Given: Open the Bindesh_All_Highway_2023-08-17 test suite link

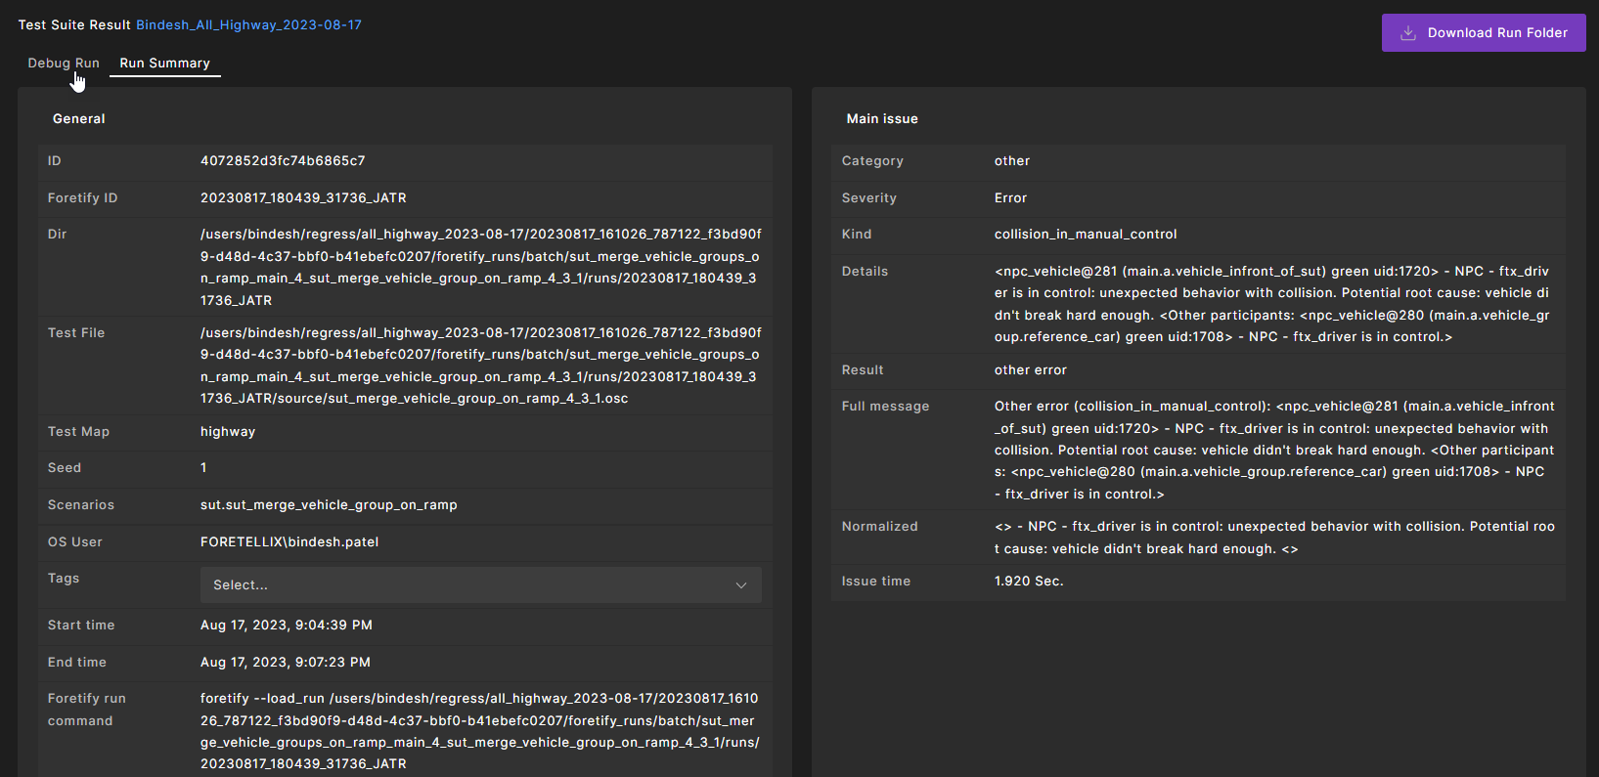Looking at the screenshot, I should (x=248, y=25).
